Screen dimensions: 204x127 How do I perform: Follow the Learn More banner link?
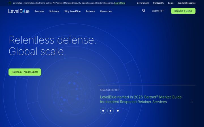point(120,3)
